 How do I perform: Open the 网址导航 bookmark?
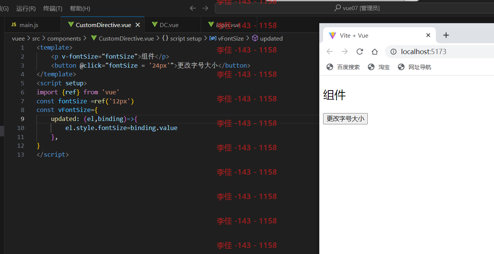414,67
